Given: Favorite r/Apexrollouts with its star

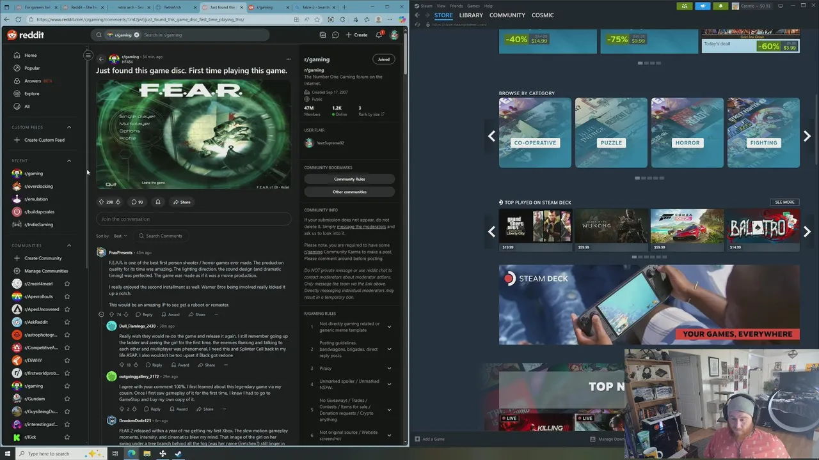Looking at the screenshot, I should [67, 296].
